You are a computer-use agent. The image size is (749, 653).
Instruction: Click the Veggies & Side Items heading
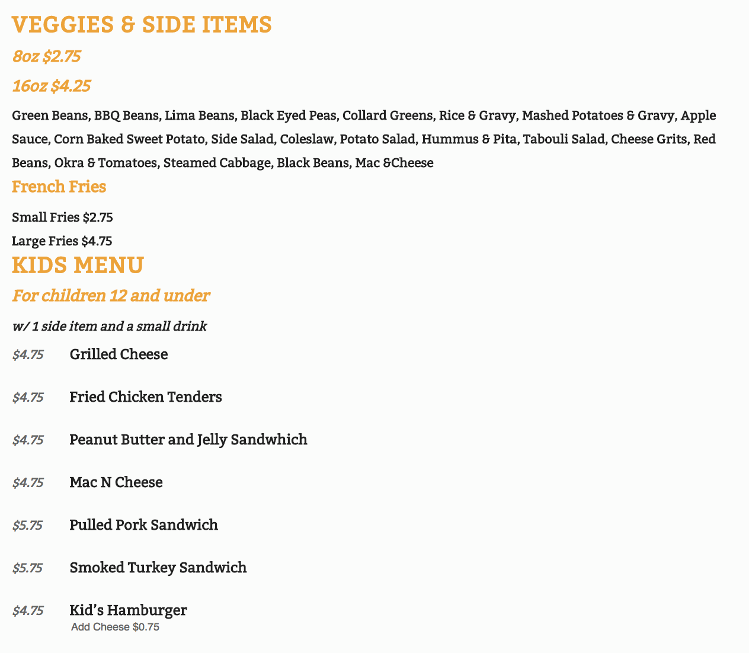pos(142,25)
